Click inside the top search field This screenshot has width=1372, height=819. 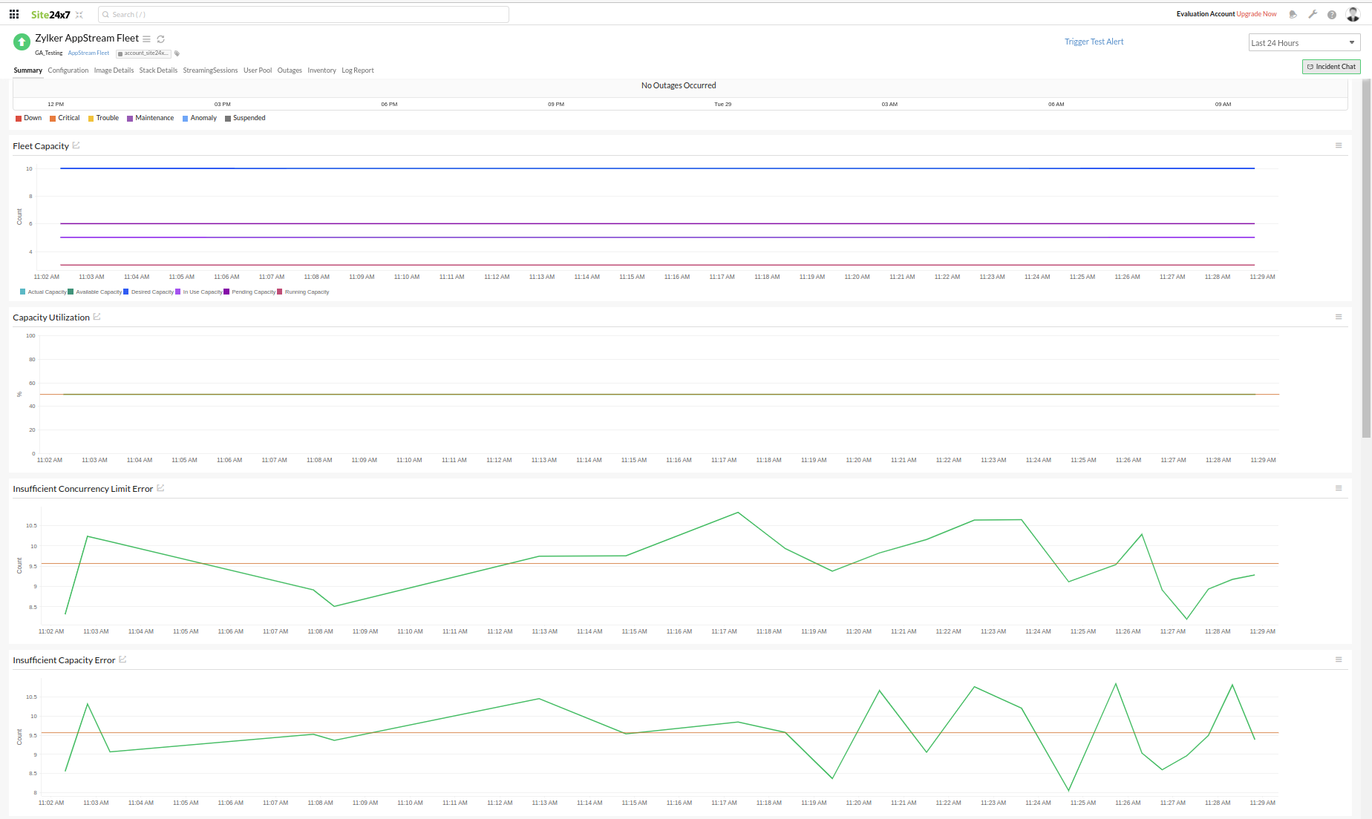(x=297, y=14)
